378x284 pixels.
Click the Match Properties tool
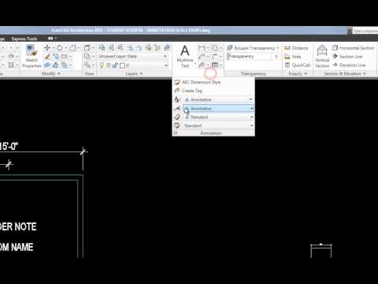(31, 57)
